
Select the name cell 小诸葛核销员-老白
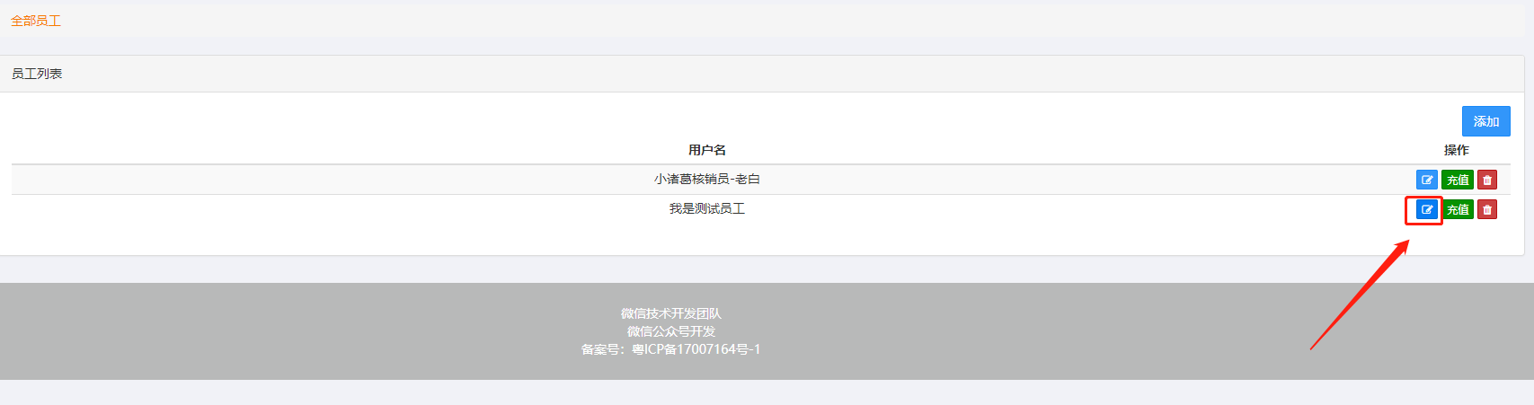[707, 179]
